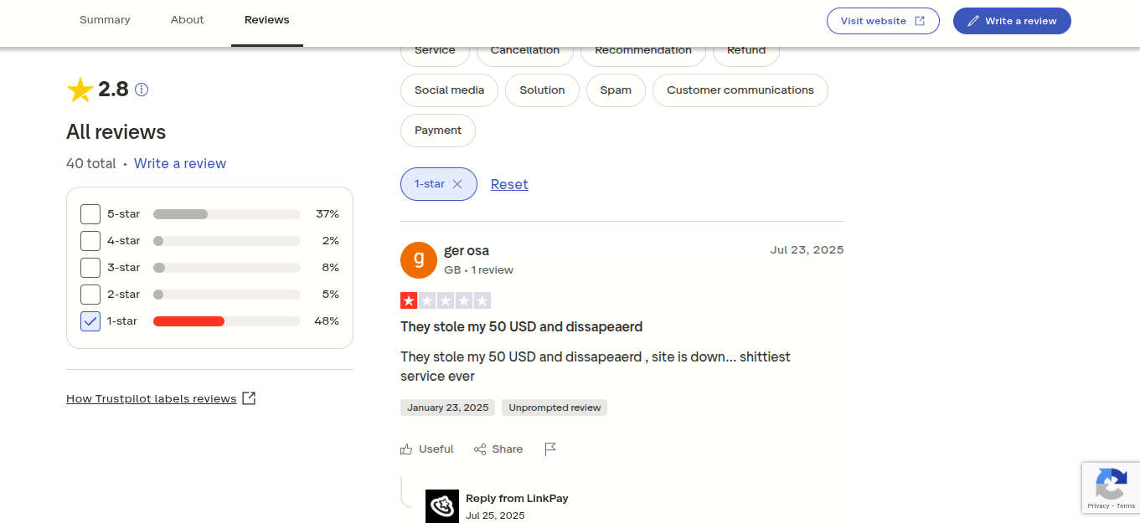This screenshot has height=523, width=1140.
Task: Check the 3-star filter box
Action: coord(90,268)
